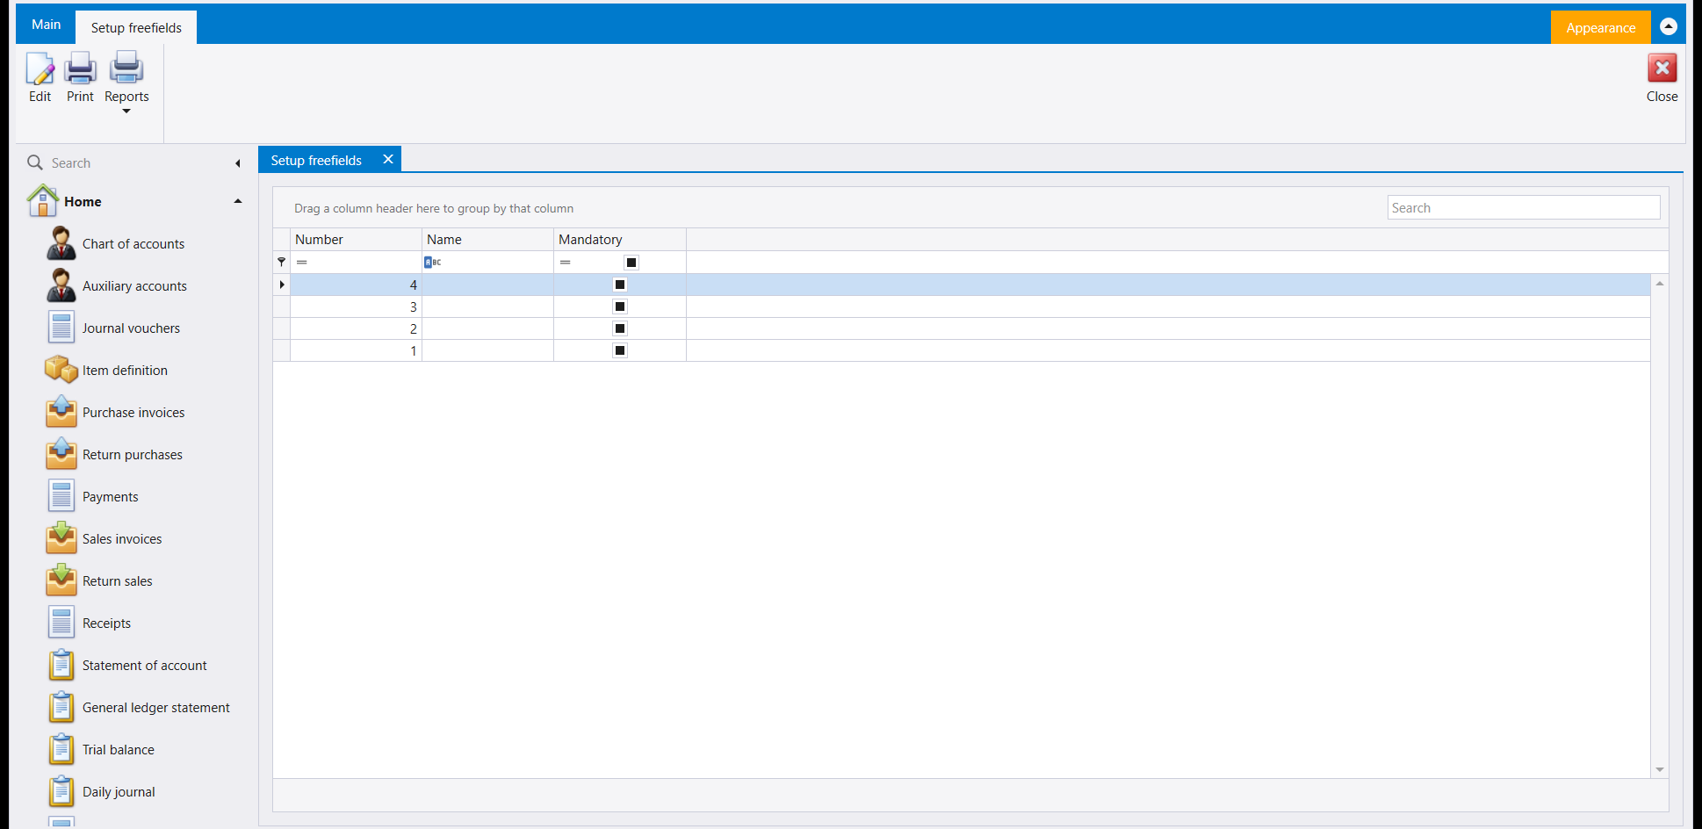This screenshot has width=1702, height=829.
Task: Open Chart of accounts from sidebar
Action: 133,244
